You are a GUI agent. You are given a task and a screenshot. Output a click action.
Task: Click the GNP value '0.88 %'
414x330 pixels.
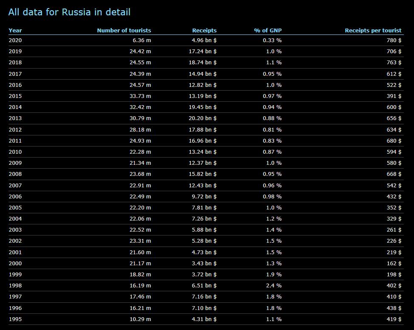pos(272,118)
